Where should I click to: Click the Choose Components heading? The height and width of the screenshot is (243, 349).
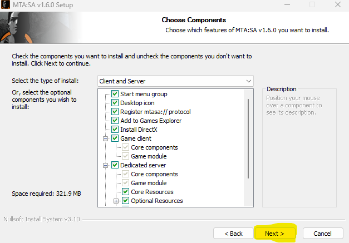point(194,20)
